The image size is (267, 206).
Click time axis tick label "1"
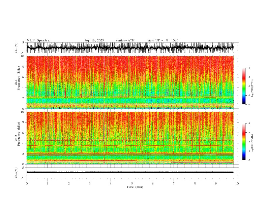coord(48,183)
